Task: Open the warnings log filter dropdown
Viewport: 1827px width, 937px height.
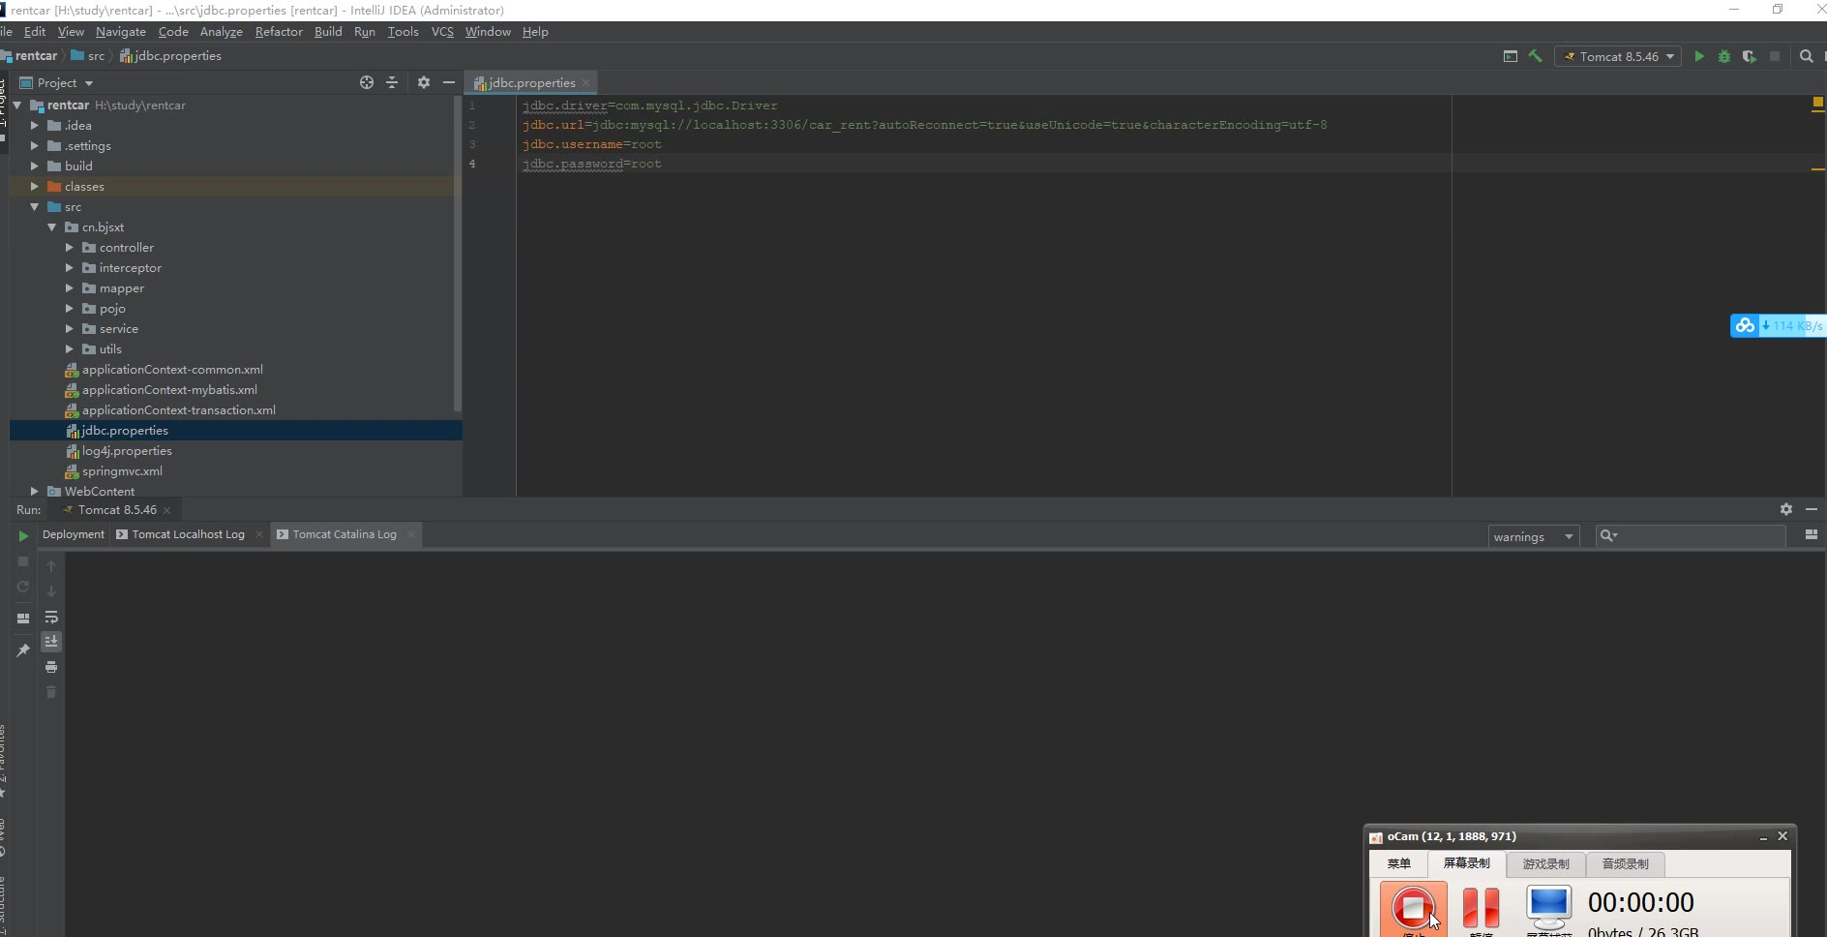Action: pos(1533,536)
